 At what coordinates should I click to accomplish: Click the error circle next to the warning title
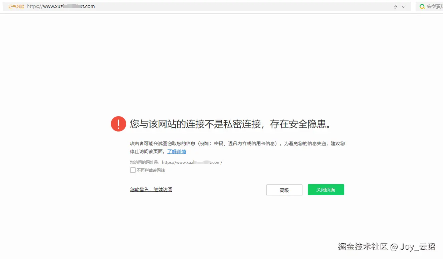click(x=118, y=124)
